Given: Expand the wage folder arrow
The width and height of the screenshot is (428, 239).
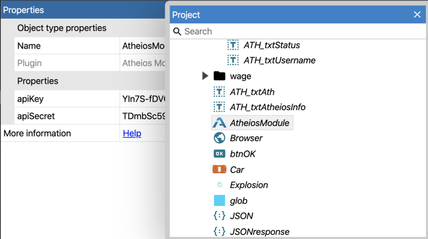Looking at the screenshot, I should click(205, 76).
